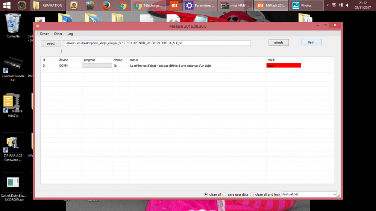The width and height of the screenshot is (376, 211).
Task: Click the refresh button
Action: 278,42
